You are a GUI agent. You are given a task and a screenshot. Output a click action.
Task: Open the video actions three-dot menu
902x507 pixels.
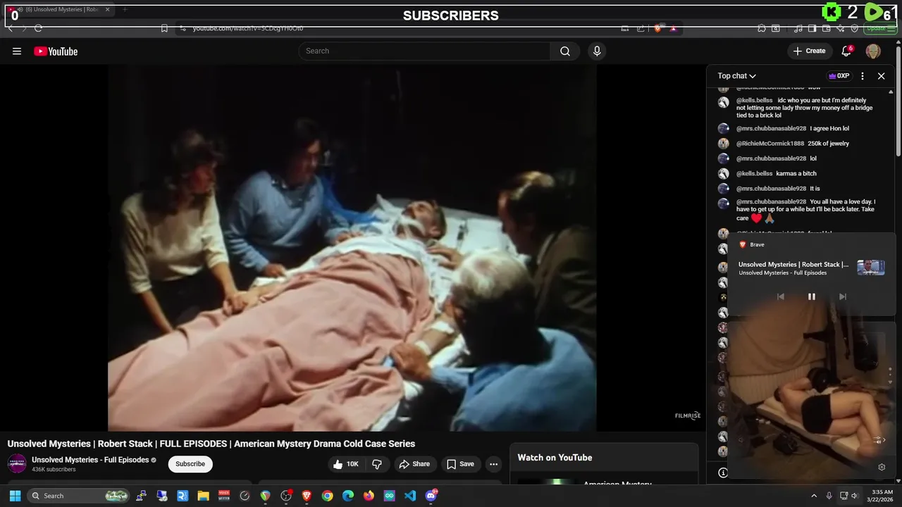(x=494, y=464)
